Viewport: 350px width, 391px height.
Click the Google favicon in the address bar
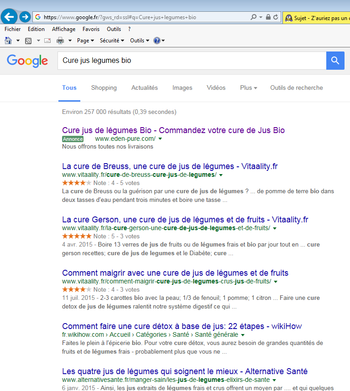pos(38,17)
